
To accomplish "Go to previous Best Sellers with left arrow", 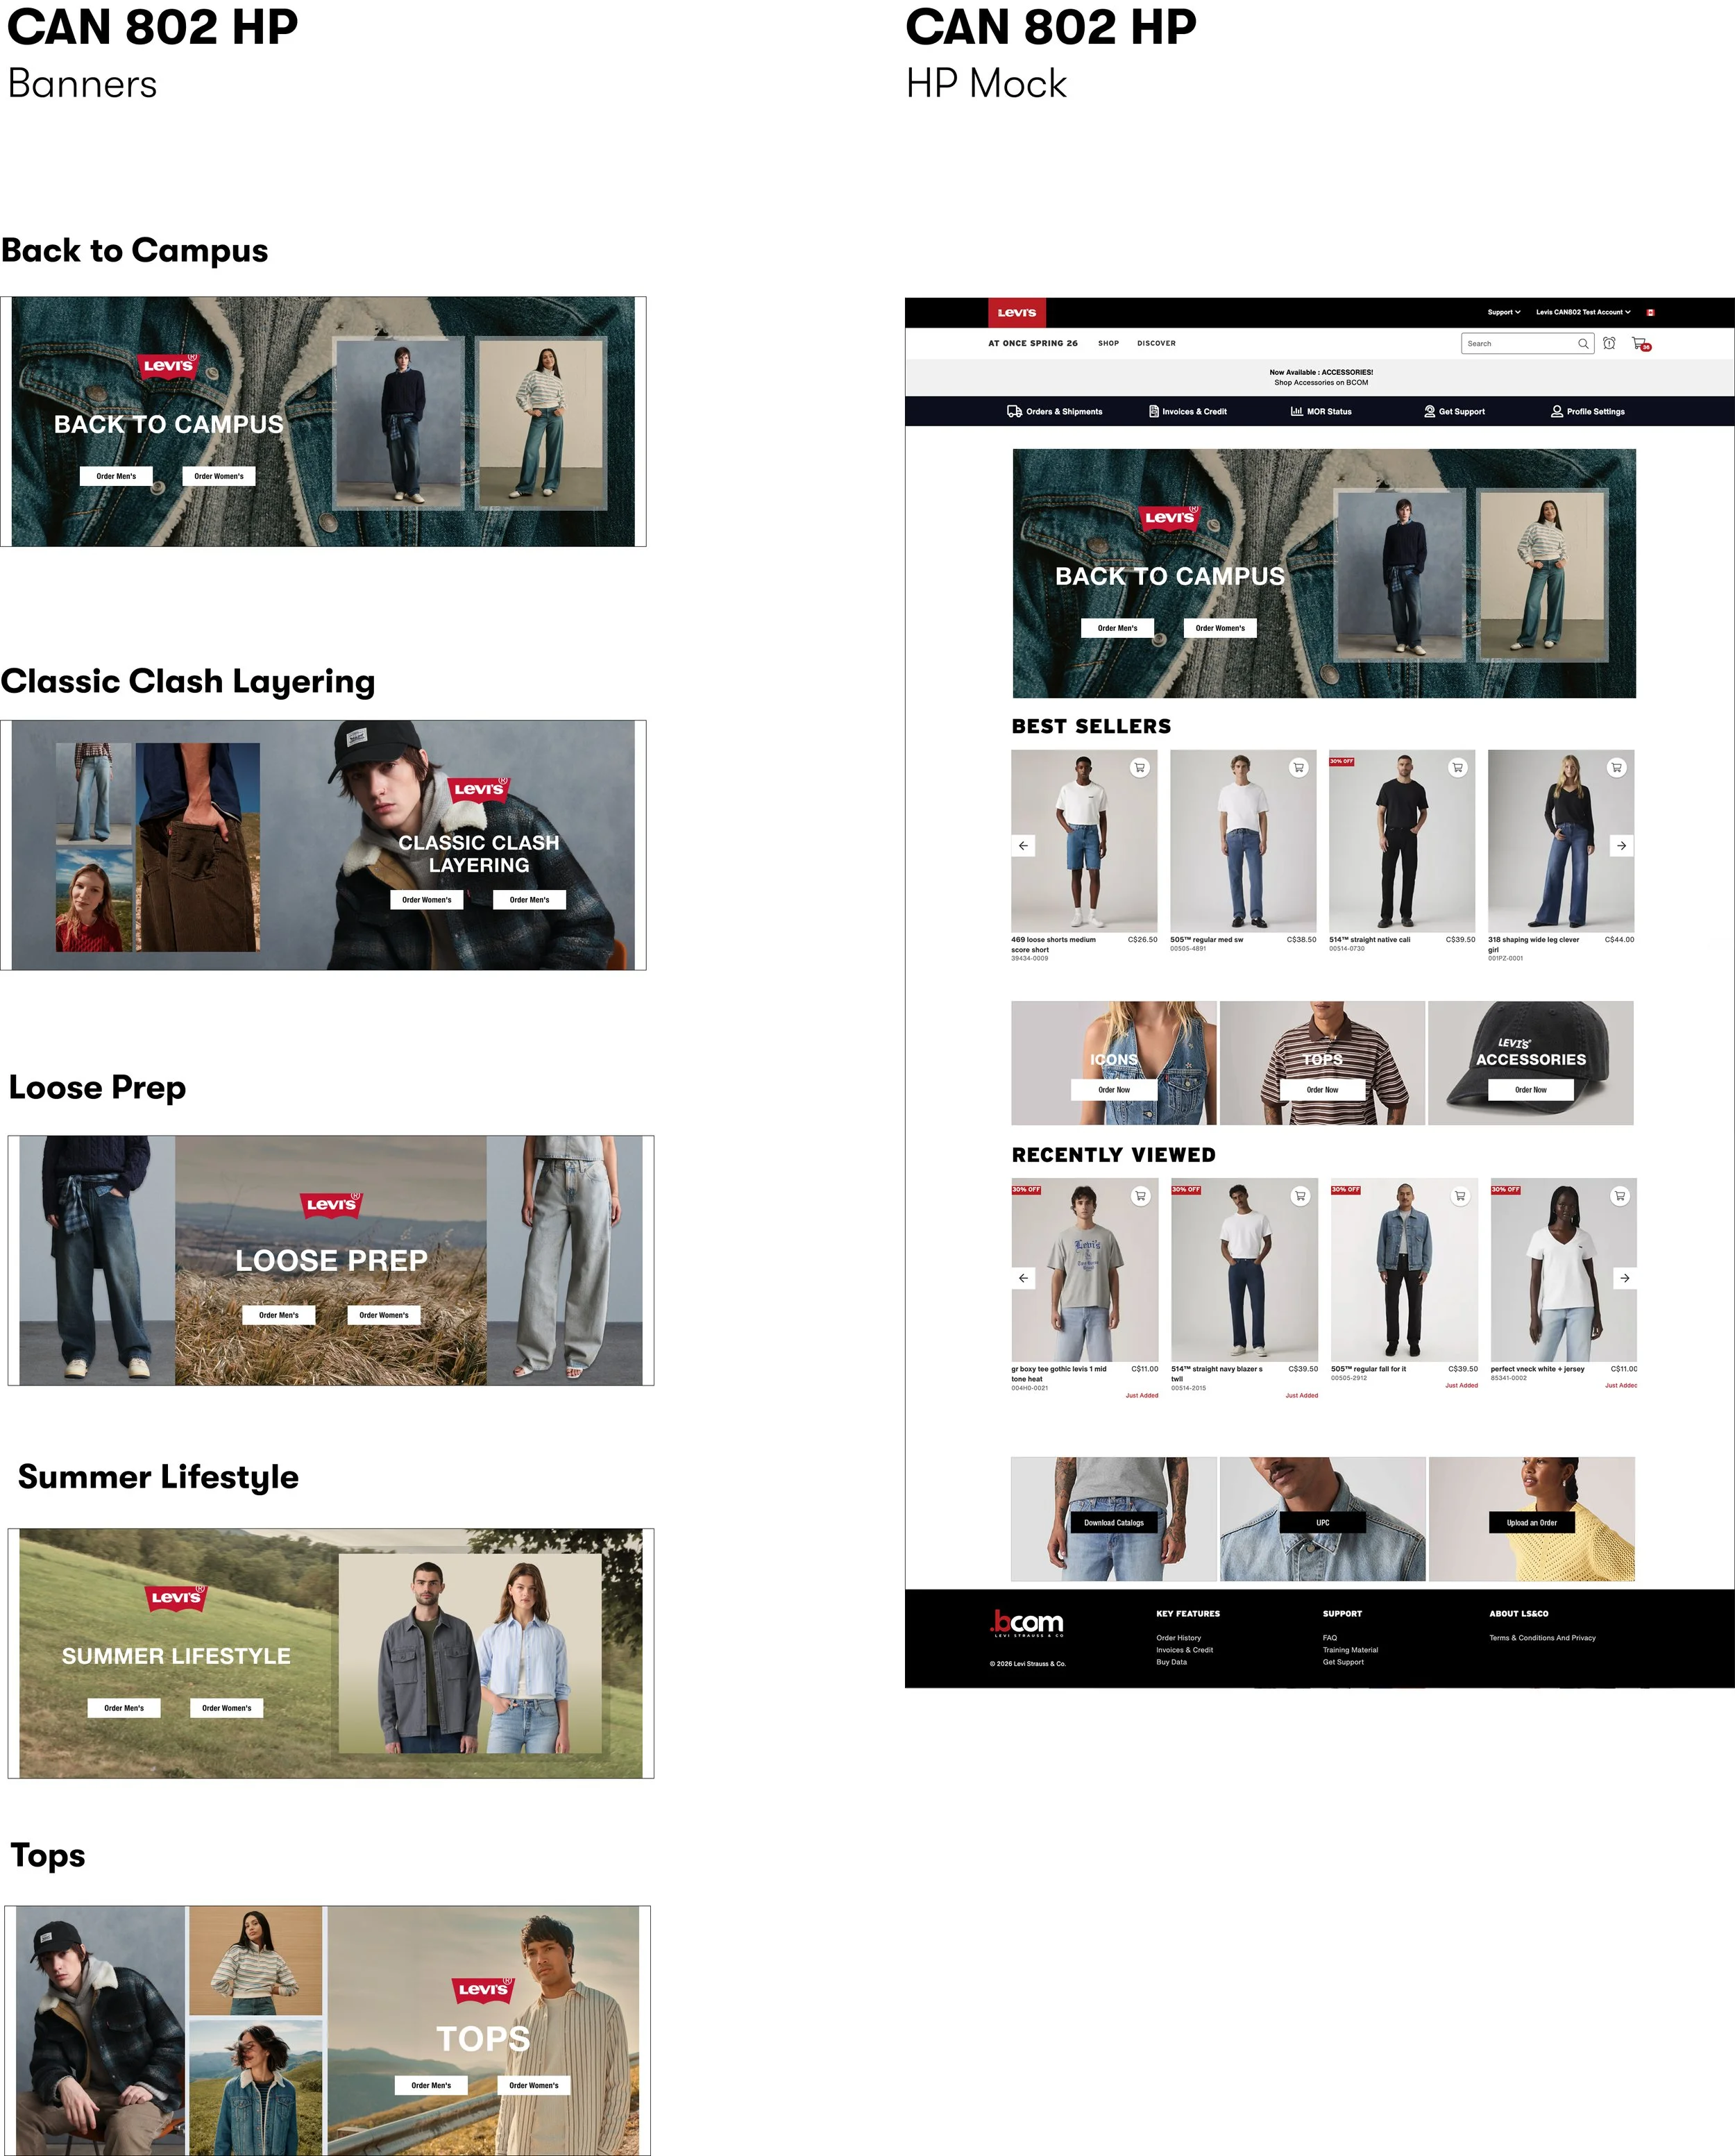I will point(1023,846).
